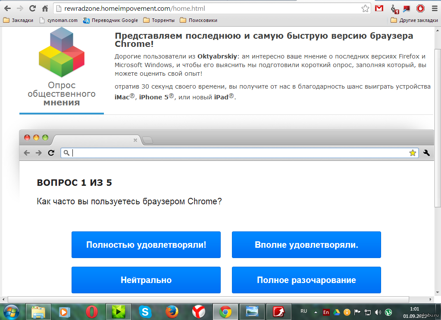This screenshot has height=320, width=441.
Task: Open Skype from the taskbar
Action: point(145,311)
